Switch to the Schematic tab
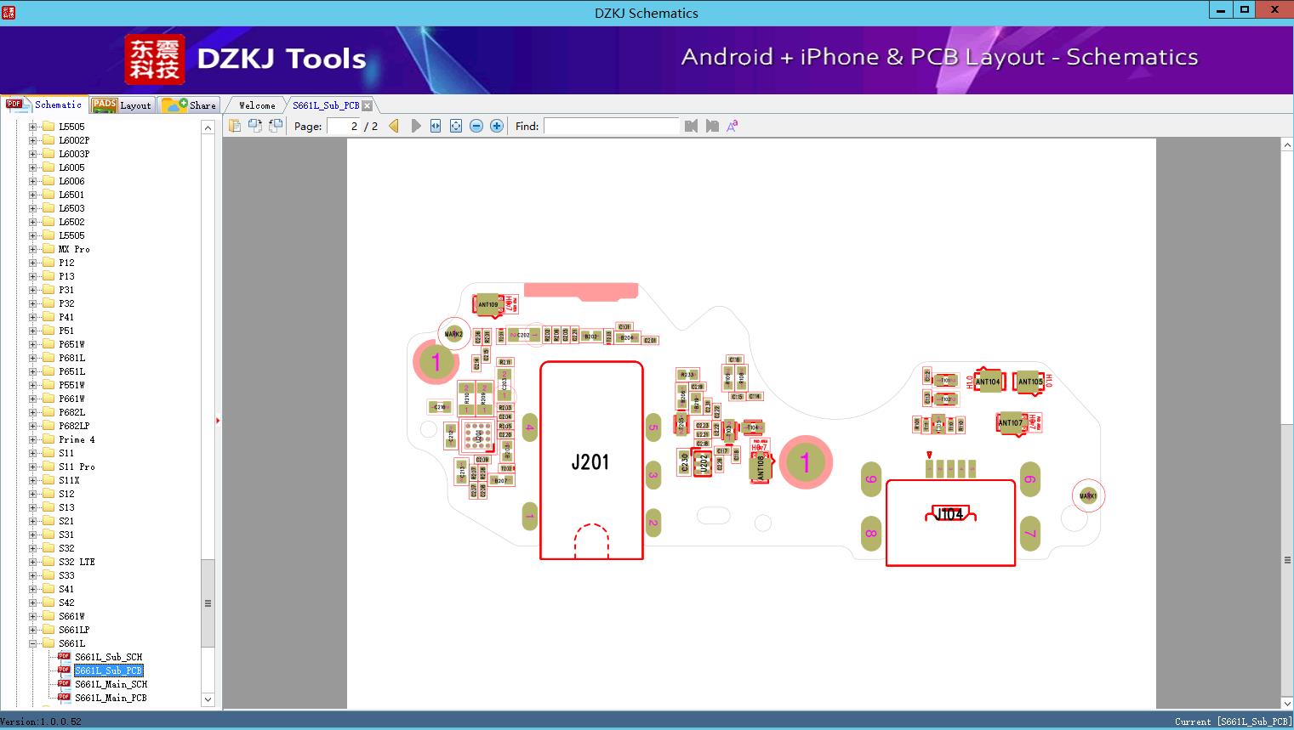The width and height of the screenshot is (1294, 730). [x=44, y=105]
